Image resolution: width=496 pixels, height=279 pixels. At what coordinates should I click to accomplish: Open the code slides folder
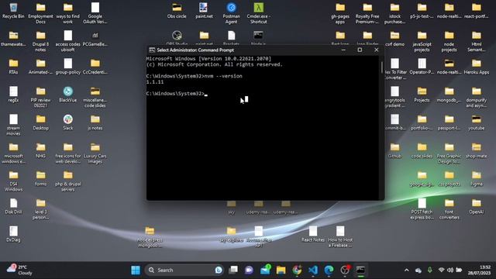point(422,150)
